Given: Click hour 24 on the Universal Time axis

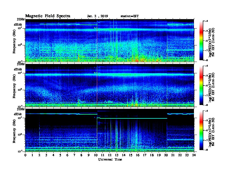Looking at the screenshot, I should tap(194, 155).
